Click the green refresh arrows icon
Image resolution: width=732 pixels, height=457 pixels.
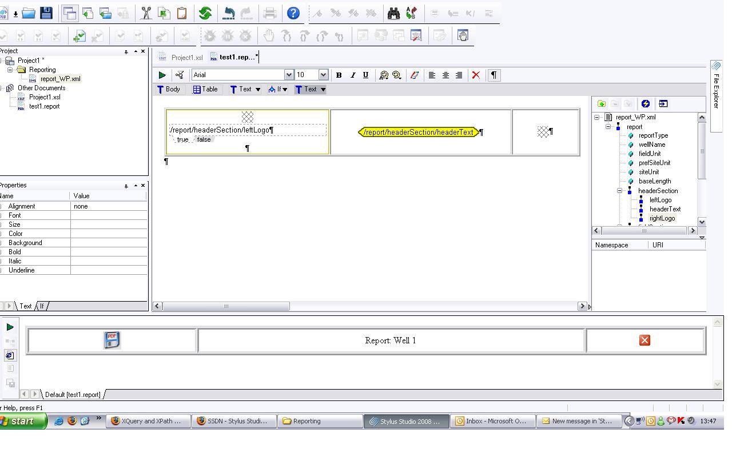point(205,13)
